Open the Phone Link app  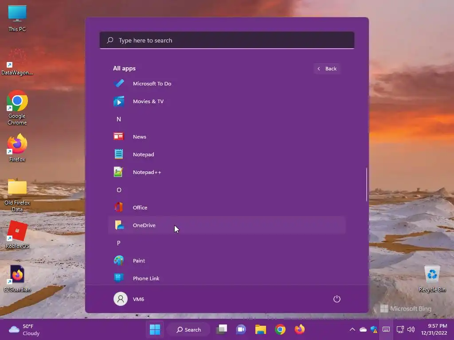point(227,278)
